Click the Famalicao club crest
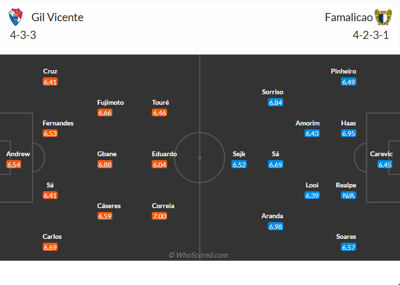This screenshot has height=285, width=400. click(x=383, y=18)
